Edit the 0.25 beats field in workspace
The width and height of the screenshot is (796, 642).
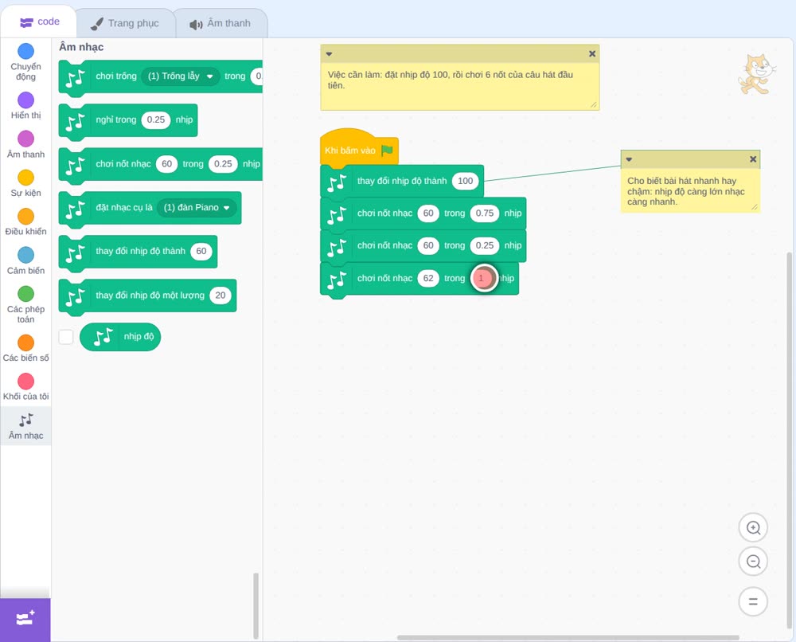pyautogui.click(x=484, y=246)
